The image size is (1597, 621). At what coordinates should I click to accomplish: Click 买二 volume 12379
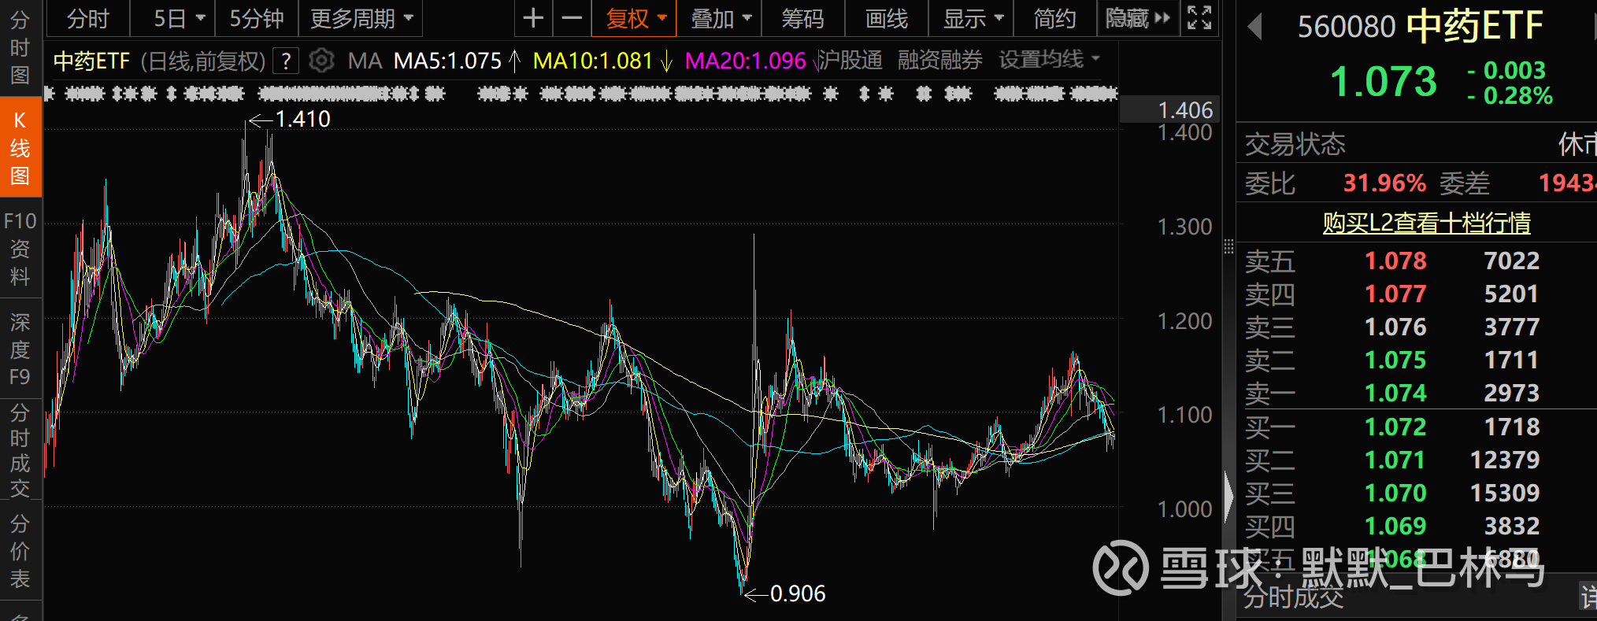tap(1505, 460)
